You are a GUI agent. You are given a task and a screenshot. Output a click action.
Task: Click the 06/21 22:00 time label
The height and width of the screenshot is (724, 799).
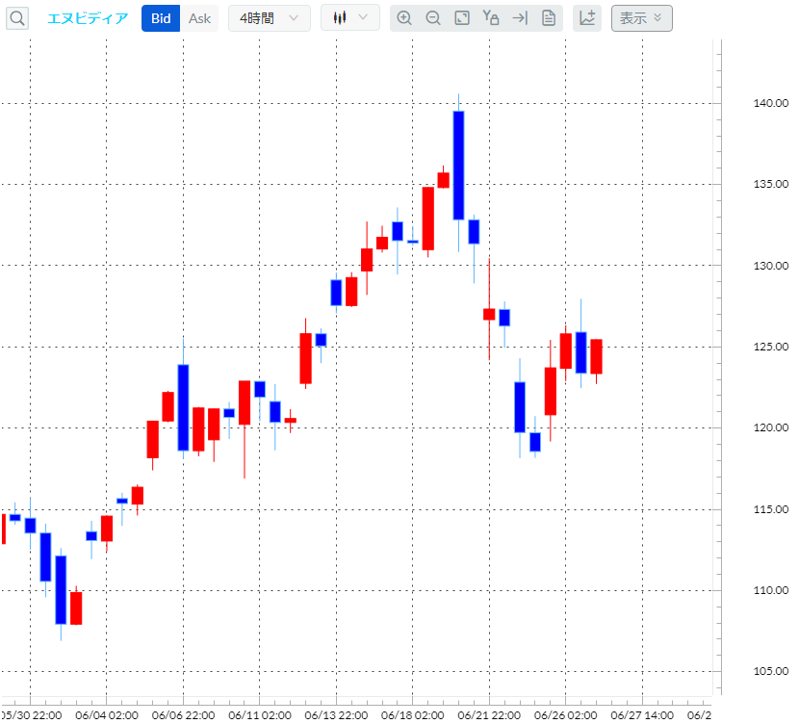point(489,715)
